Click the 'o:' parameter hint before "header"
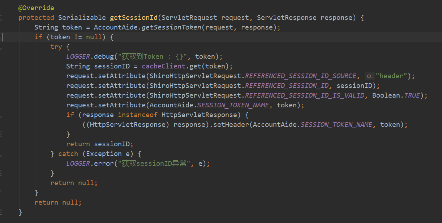 pos(369,76)
